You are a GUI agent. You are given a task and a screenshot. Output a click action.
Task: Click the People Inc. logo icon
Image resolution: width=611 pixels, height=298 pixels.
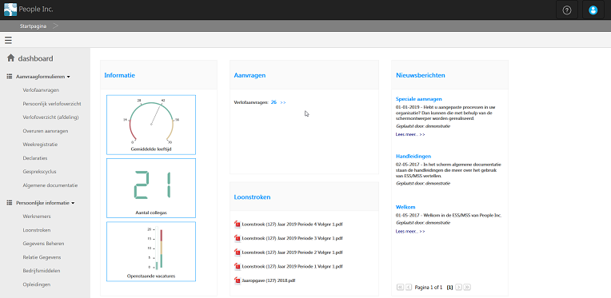(10, 10)
